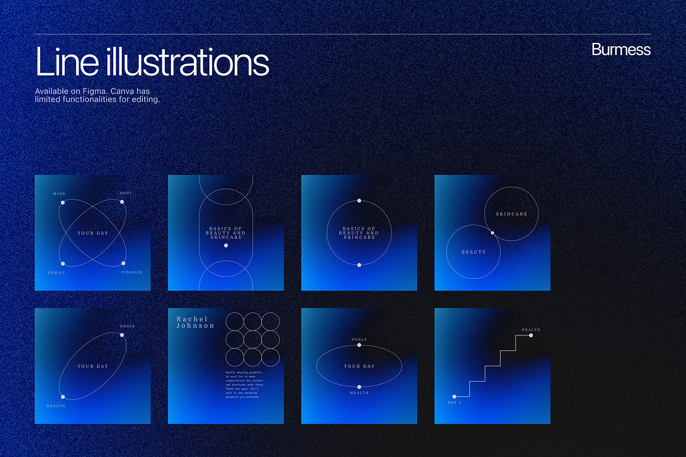Open the Day 1 staircase template

[492, 366]
